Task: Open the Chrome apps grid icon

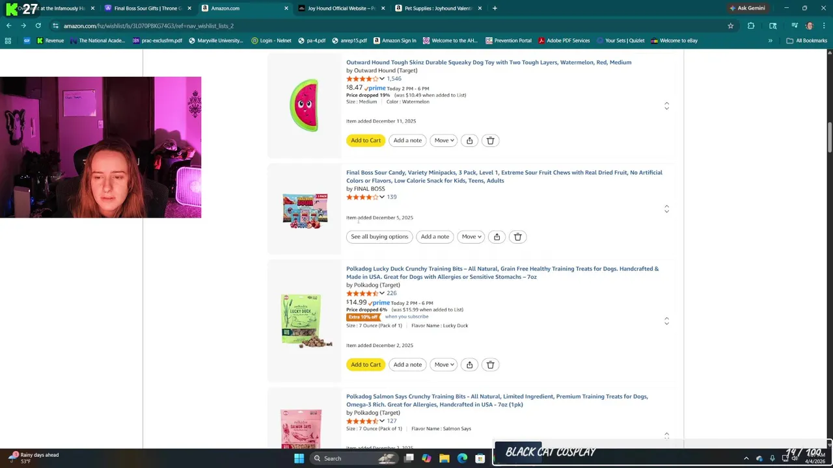Action: [x=8, y=40]
